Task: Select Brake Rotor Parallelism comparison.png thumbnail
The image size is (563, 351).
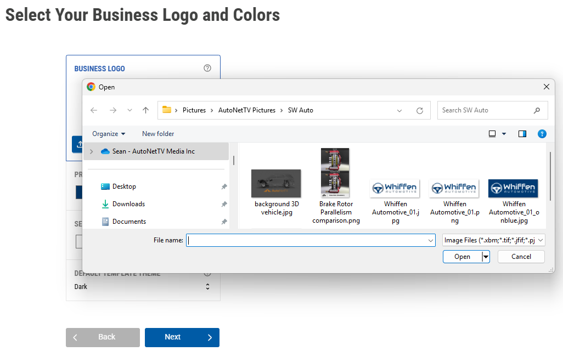Action: 335,173
